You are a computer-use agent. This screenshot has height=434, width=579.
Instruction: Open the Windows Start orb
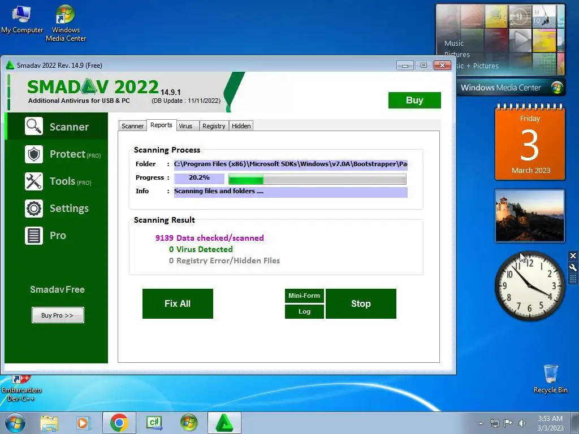pyautogui.click(x=15, y=423)
